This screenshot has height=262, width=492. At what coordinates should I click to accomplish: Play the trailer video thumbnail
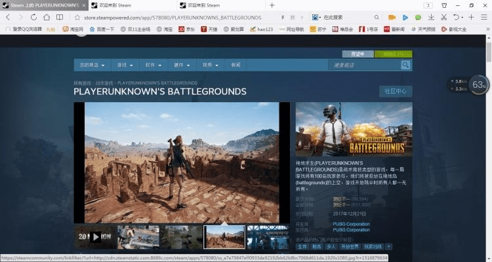(x=95, y=236)
